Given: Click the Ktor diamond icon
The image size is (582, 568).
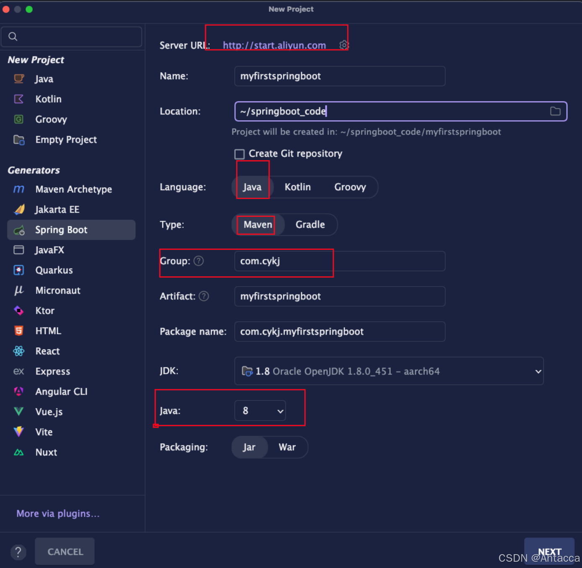Looking at the screenshot, I should coord(19,310).
